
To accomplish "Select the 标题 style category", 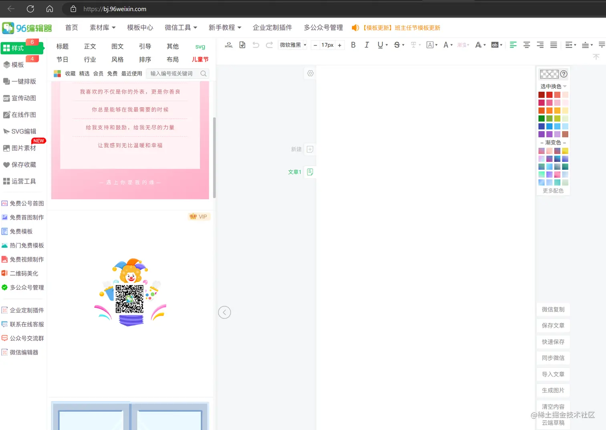I will point(63,46).
